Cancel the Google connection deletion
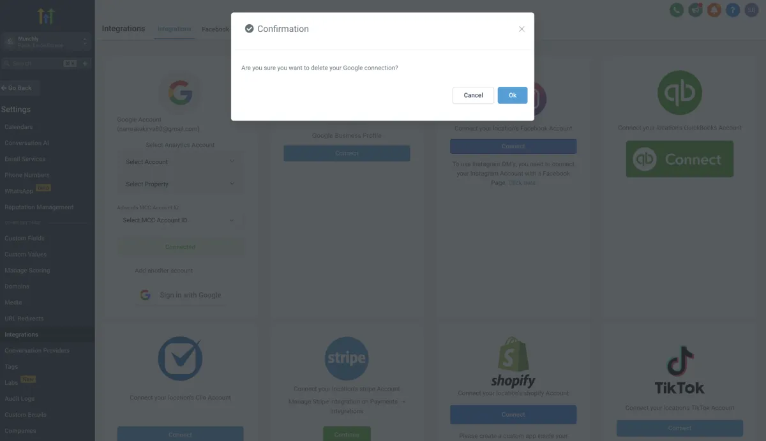This screenshot has width=766, height=441. pos(473,95)
